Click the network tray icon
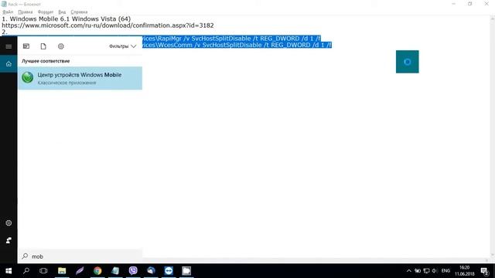Viewport: 495px width, 278px height. tap(426, 271)
